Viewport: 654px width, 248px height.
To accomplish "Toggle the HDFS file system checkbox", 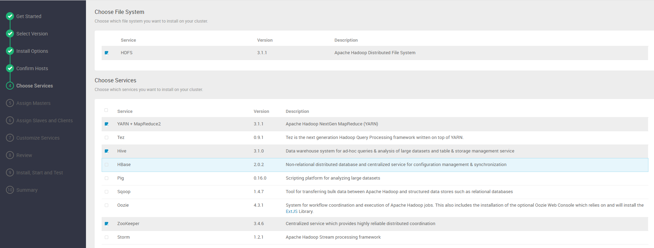I will [107, 53].
